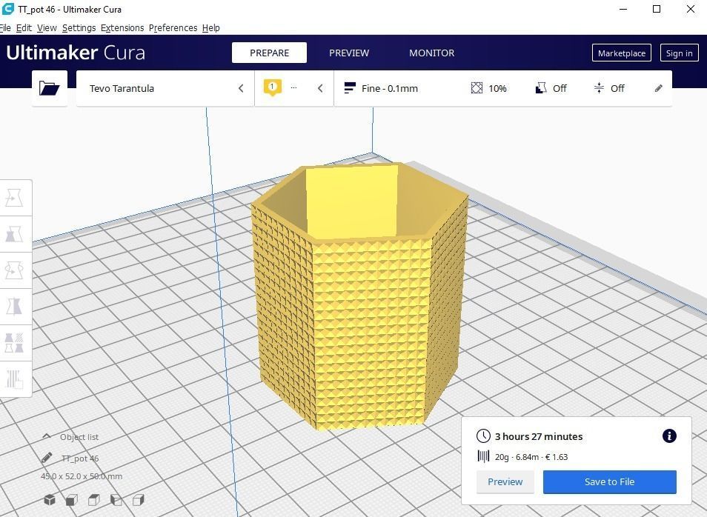Maximize the Cura window
Image resolution: width=707 pixels, height=517 pixels.
point(657,9)
